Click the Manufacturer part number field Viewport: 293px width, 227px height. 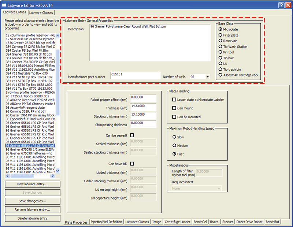[x=135, y=76]
